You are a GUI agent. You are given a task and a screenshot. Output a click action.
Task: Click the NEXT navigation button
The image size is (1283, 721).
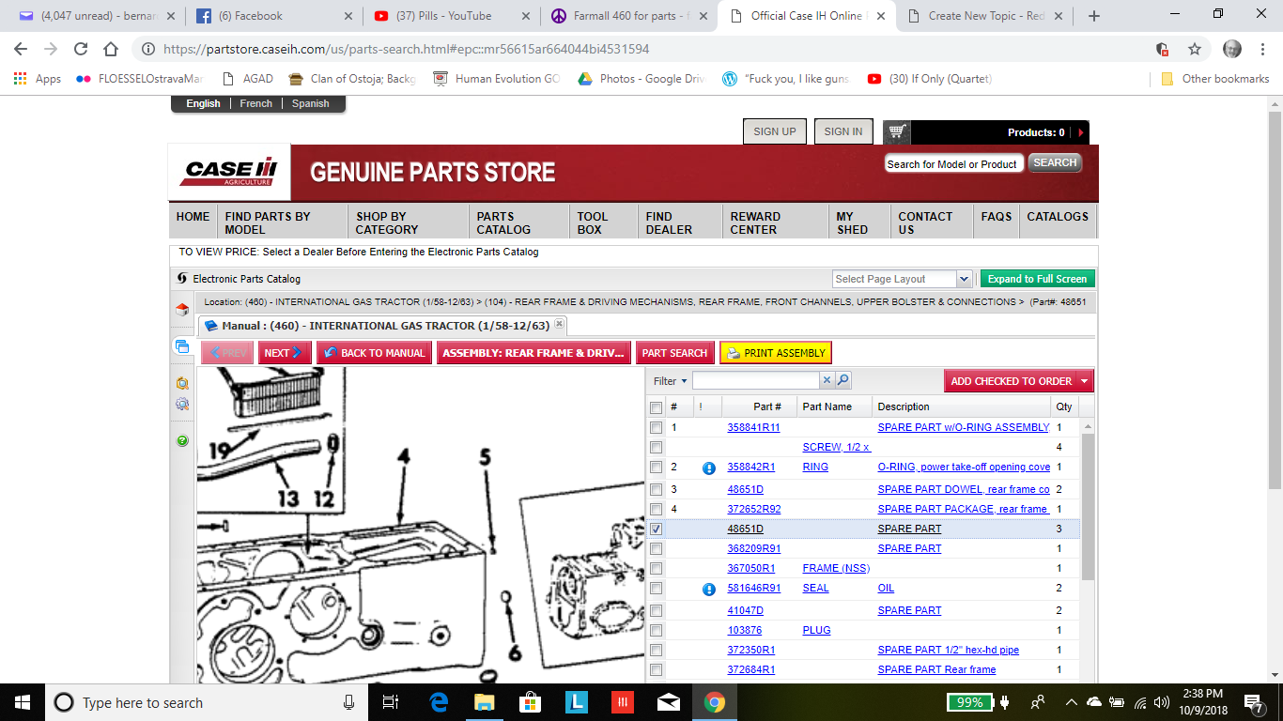tap(285, 352)
